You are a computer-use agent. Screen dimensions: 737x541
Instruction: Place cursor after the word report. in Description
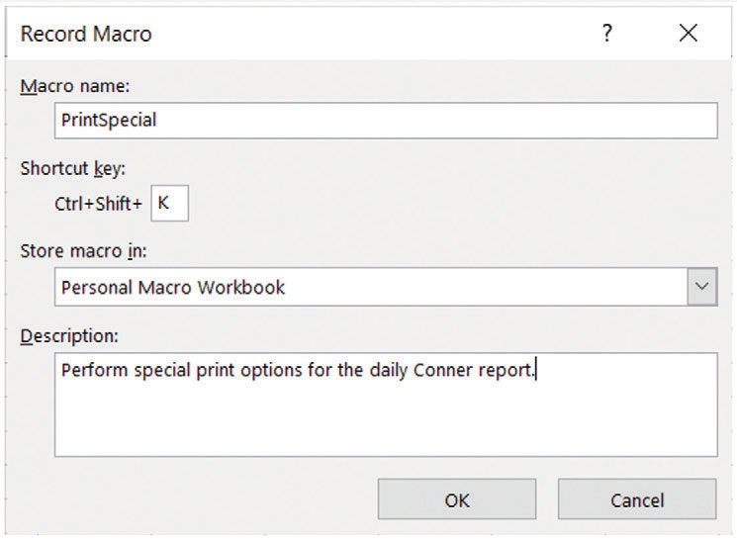pos(535,371)
